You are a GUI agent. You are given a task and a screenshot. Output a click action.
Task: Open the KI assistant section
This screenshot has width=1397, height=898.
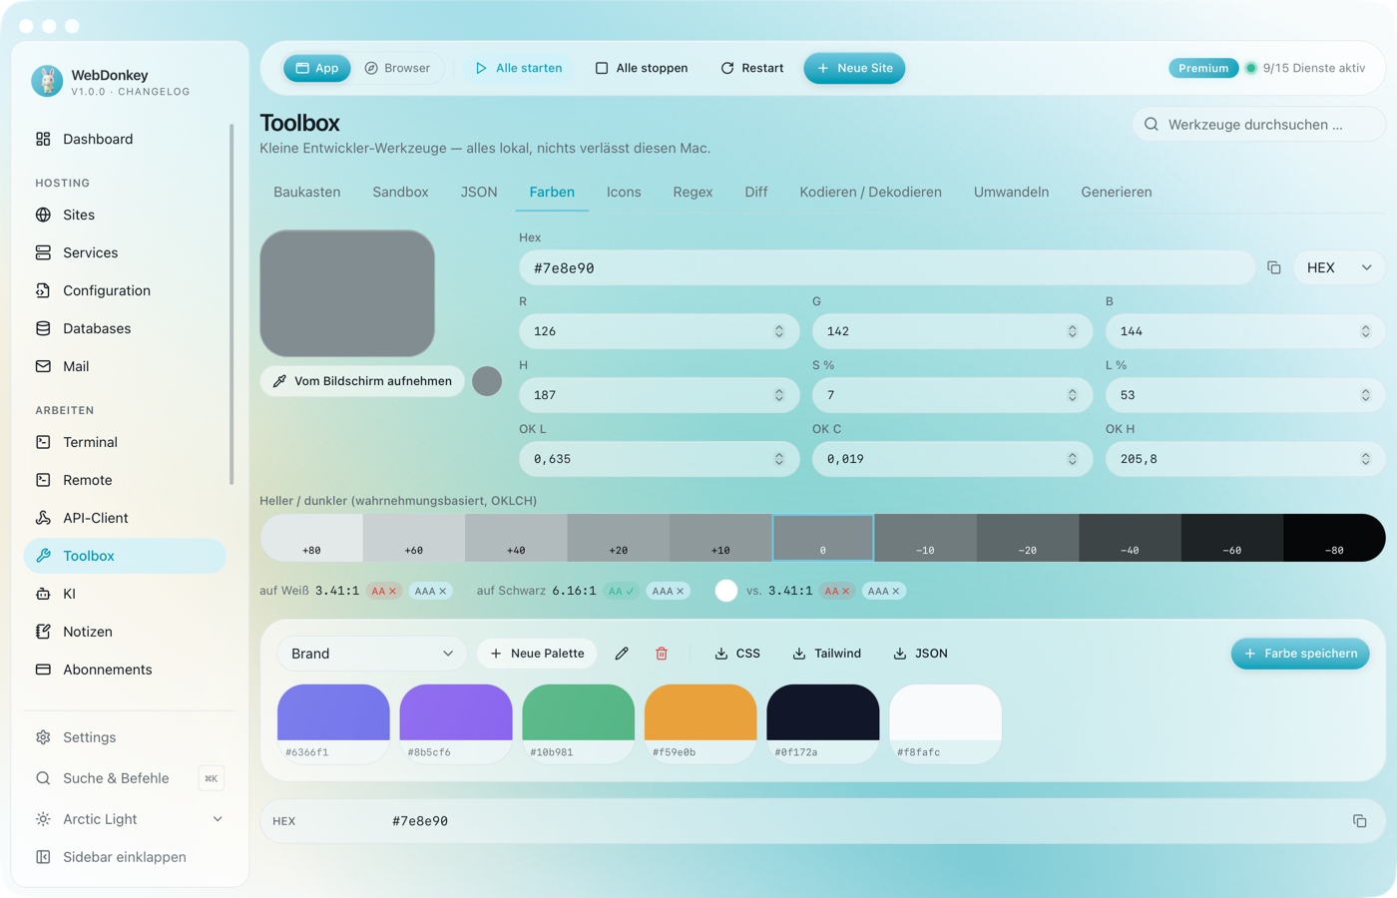pos(125,594)
